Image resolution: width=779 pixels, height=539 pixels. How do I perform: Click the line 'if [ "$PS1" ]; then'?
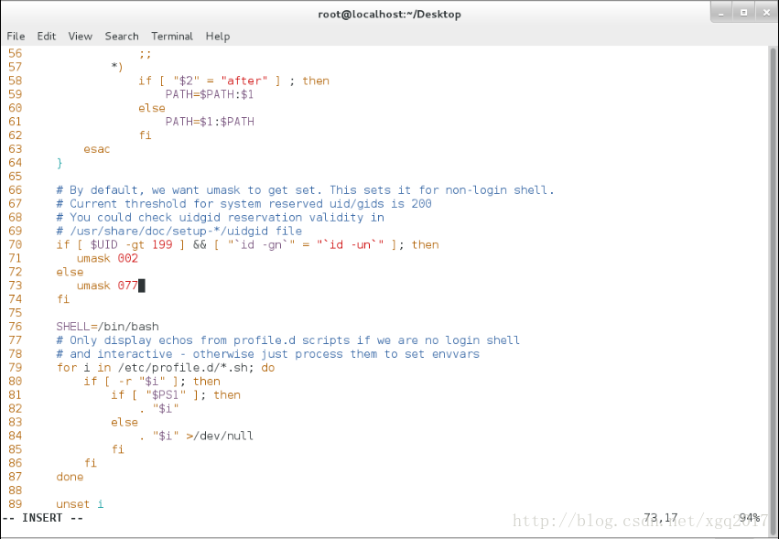click(x=176, y=395)
